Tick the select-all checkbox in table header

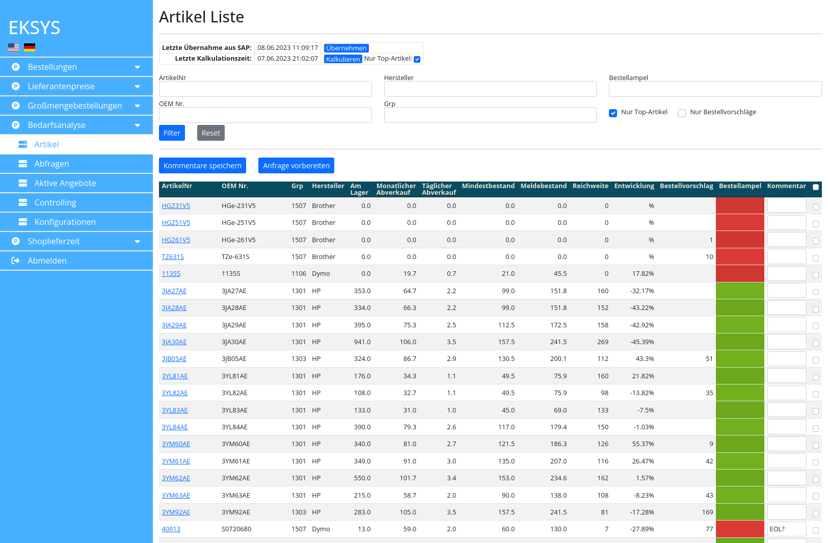coord(815,187)
